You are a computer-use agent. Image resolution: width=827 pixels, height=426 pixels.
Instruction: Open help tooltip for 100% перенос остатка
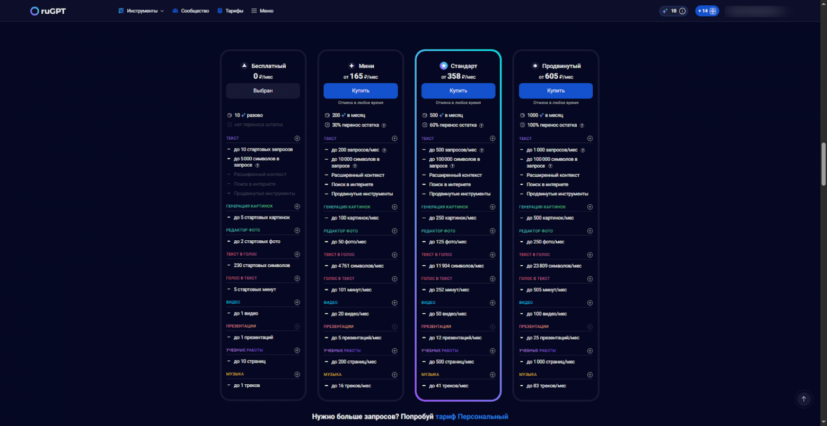(x=582, y=125)
